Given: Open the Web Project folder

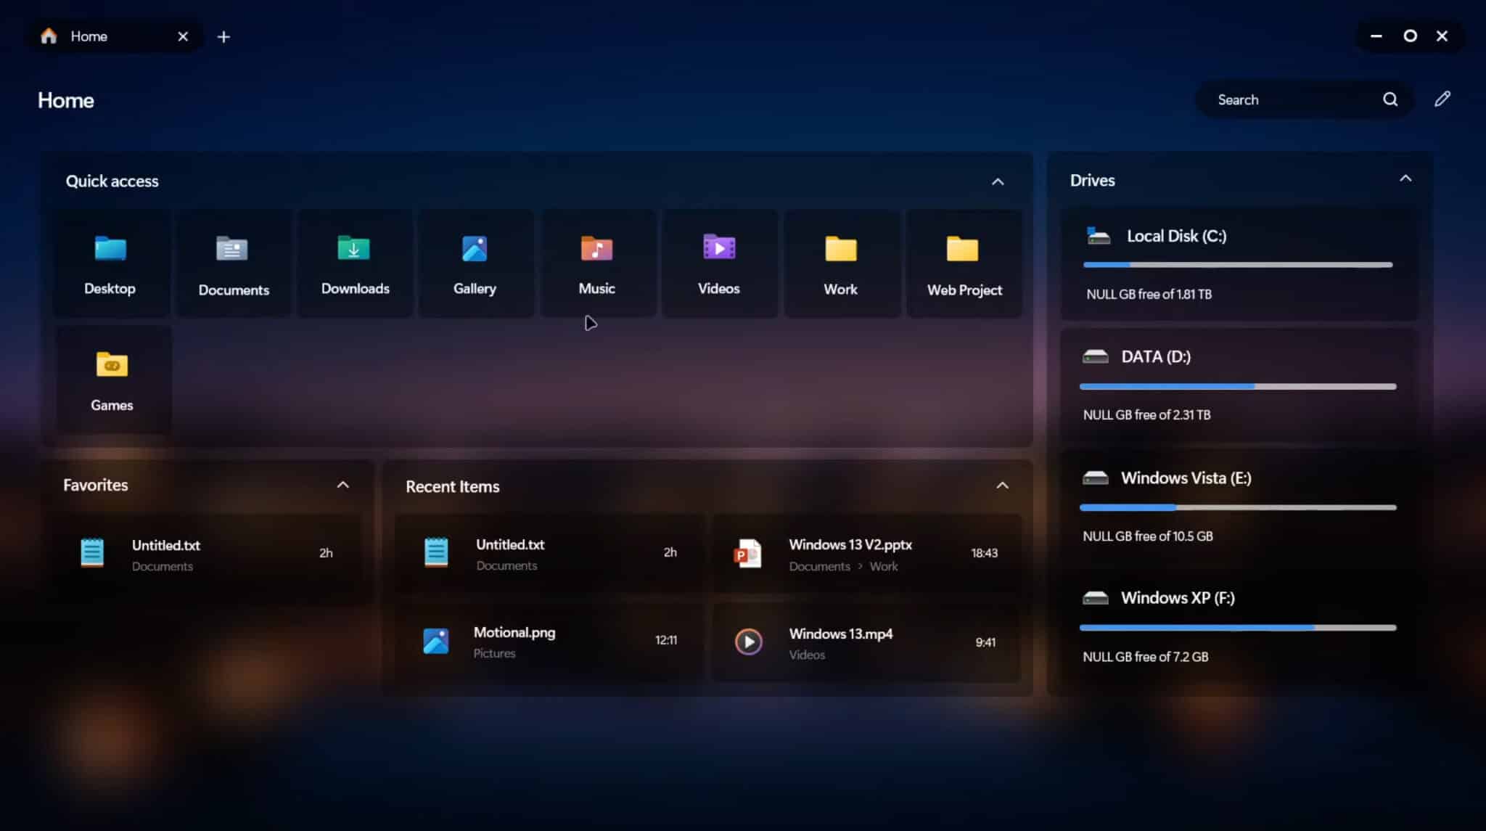Looking at the screenshot, I should pos(963,263).
